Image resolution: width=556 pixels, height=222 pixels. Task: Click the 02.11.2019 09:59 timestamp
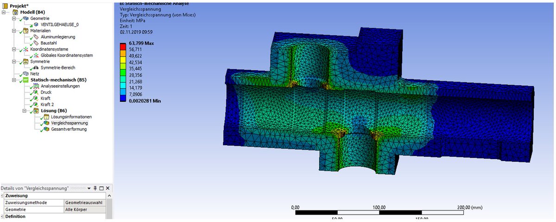pos(136,32)
